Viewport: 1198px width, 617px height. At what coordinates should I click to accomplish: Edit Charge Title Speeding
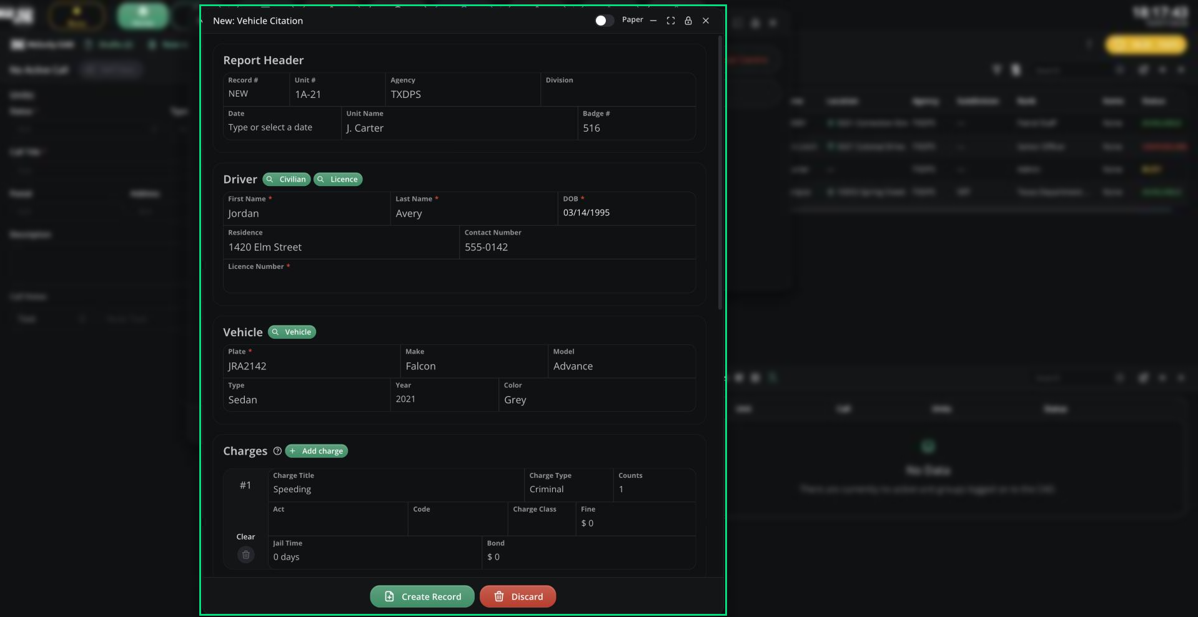(x=397, y=485)
